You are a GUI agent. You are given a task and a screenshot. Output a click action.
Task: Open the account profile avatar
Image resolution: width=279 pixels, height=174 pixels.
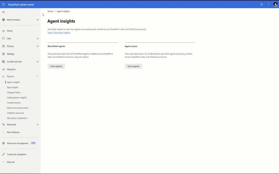pos(275,4)
